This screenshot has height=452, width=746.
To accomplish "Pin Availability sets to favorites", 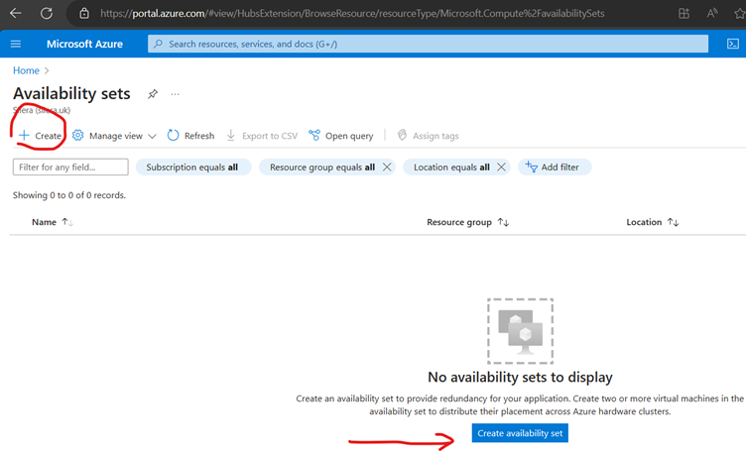I will tap(153, 94).
